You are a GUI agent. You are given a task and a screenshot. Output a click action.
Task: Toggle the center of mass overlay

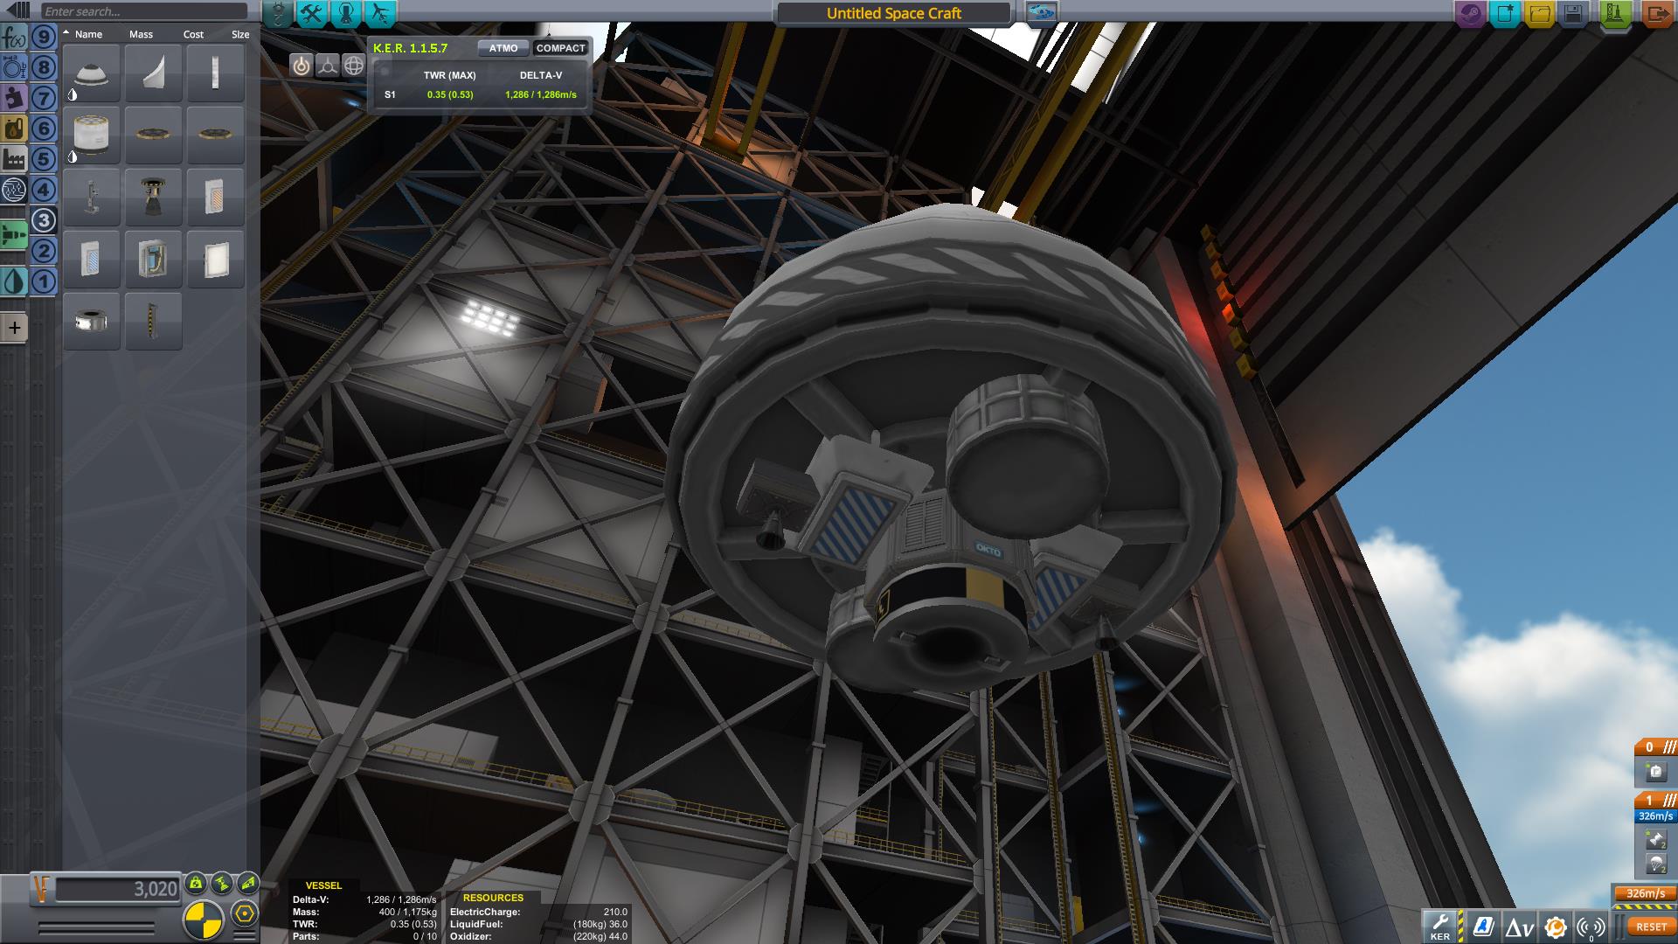point(327,66)
